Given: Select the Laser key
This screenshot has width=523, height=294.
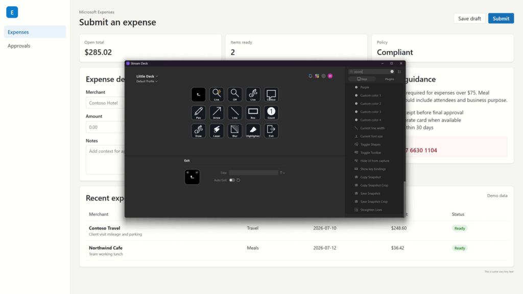Looking at the screenshot, I should pos(217,131).
